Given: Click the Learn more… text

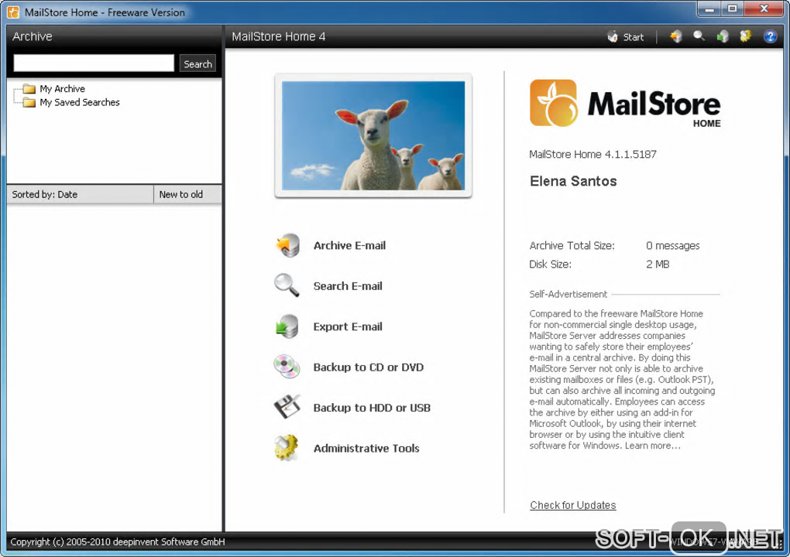Looking at the screenshot, I should coord(652,446).
